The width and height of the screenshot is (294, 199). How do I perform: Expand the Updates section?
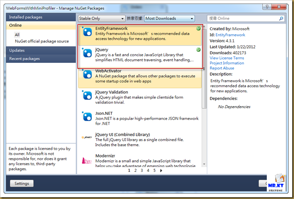pos(41,50)
